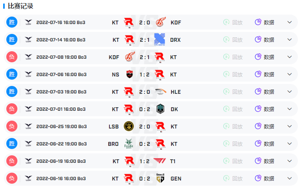Viewport: 303px width, 190px height.
Task: Open 数据 stats for KDF vs KT 07-08
Action: pyautogui.click(x=264, y=57)
